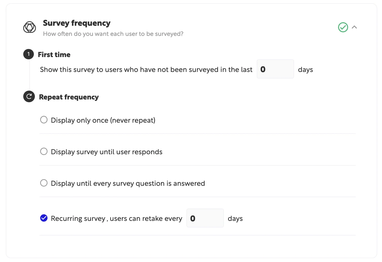Screen dimensions: 382x262
Task: Click the overlapping circles survey frequency icon
Action: (x=30, y=27)
